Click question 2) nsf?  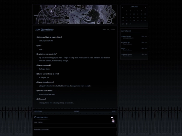pos(39,46)
